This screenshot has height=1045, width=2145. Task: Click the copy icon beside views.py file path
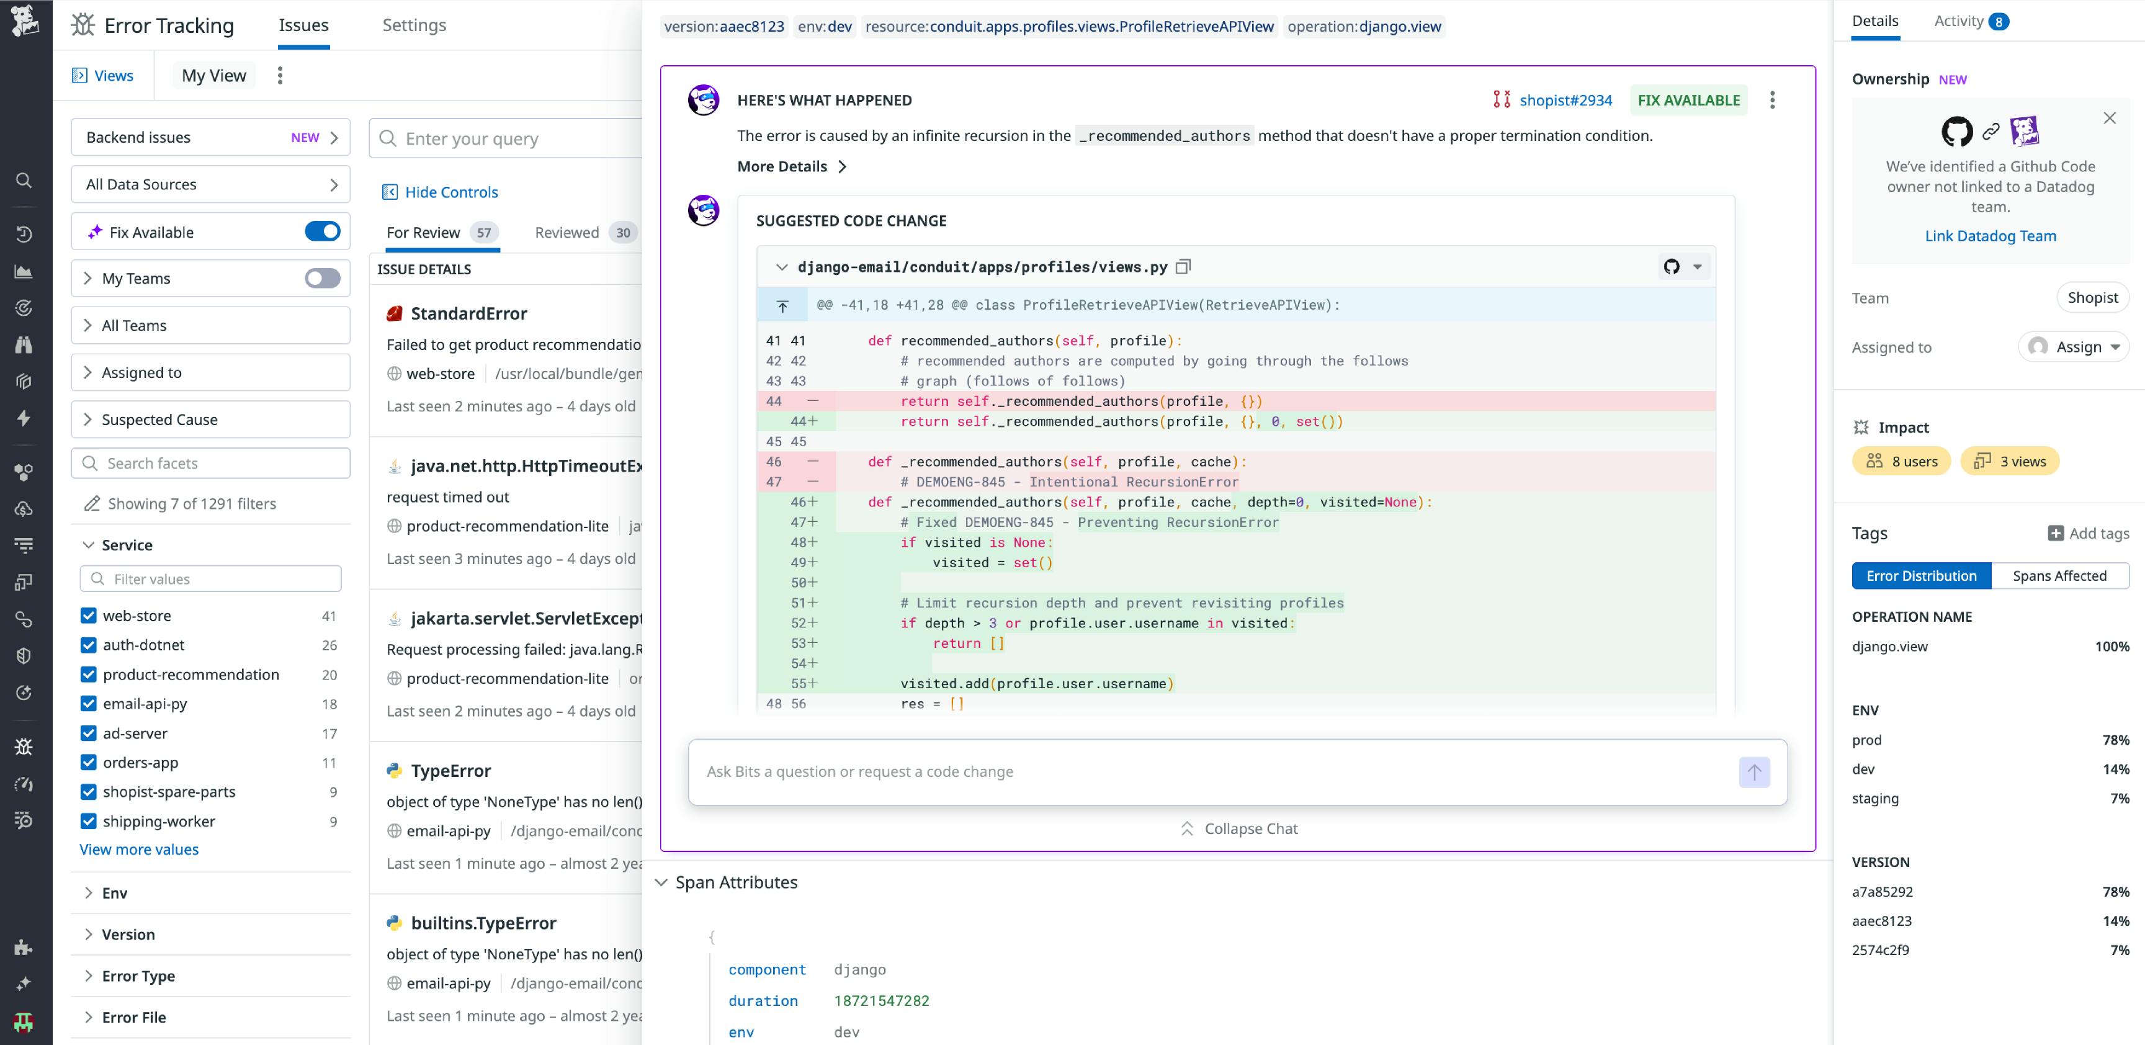1183,266
